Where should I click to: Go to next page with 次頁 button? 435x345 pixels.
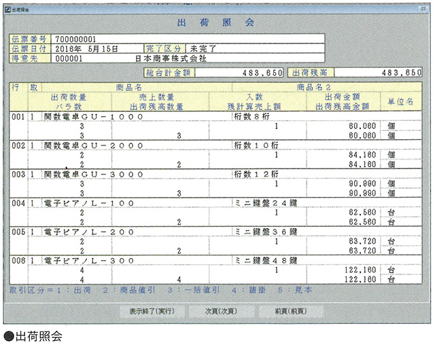point(221,311)
